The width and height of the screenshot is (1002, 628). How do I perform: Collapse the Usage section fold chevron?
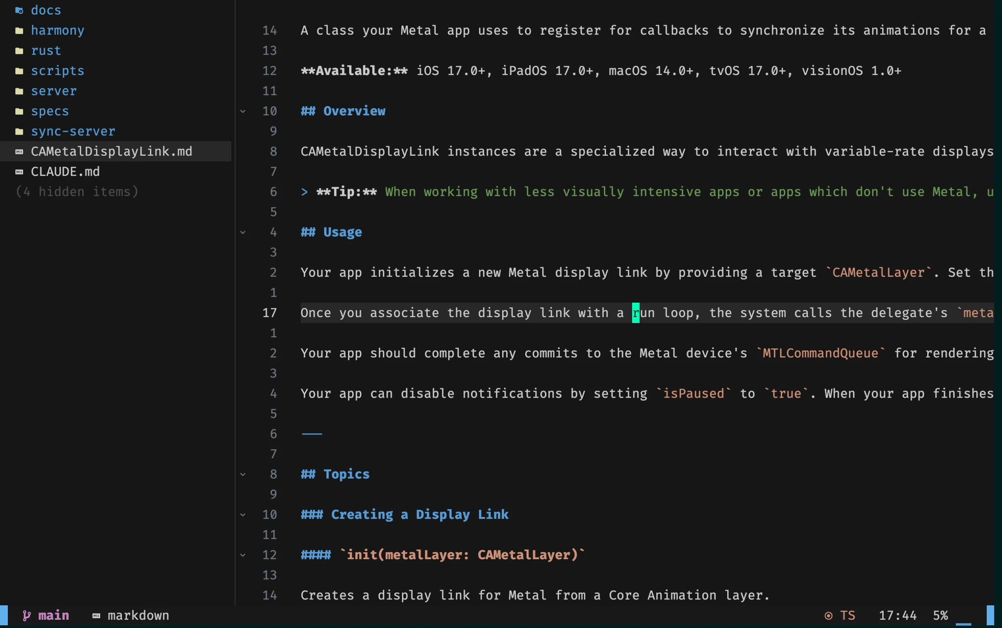coord(243,232)
